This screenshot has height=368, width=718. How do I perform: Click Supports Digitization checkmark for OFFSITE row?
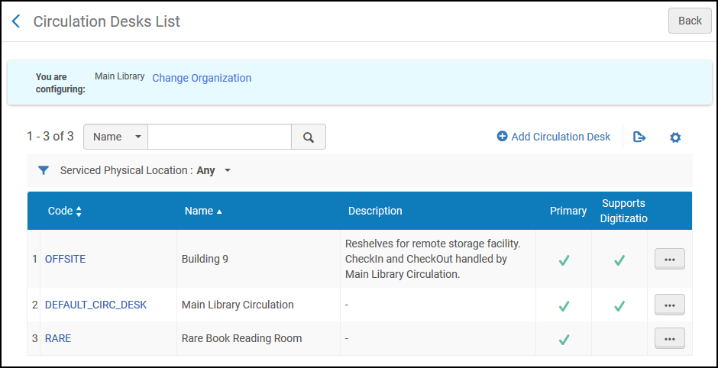pos(619,260)
